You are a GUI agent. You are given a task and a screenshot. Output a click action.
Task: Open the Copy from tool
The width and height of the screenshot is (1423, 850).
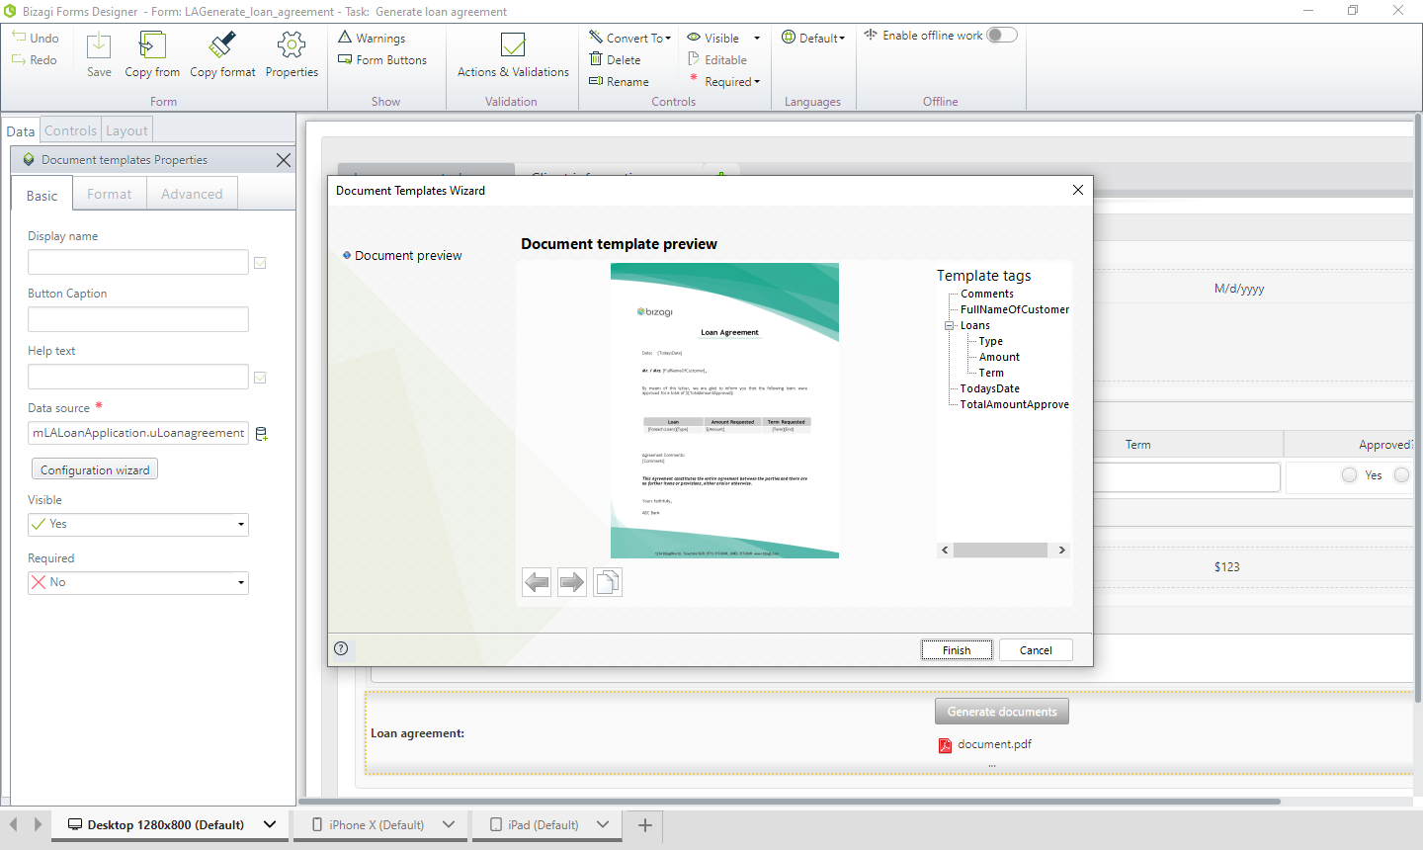point(152,46)
